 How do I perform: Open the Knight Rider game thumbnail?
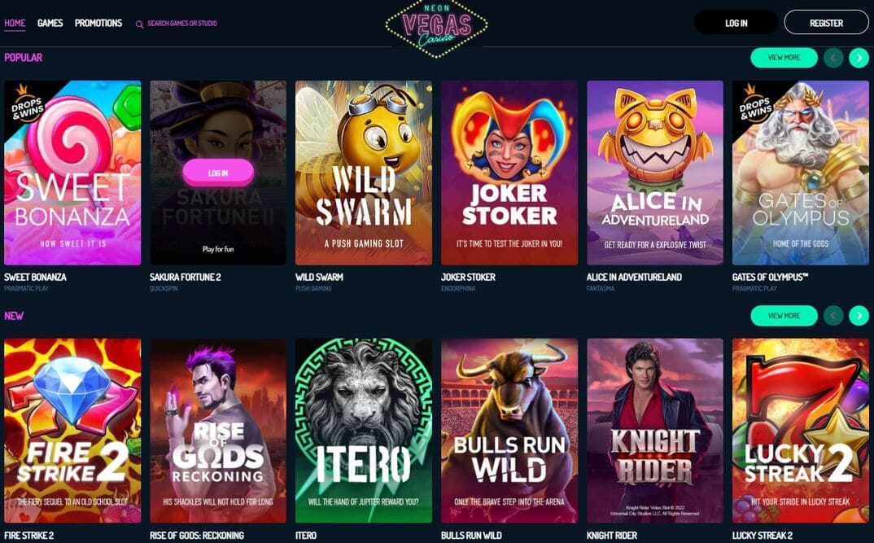(655, 431)
